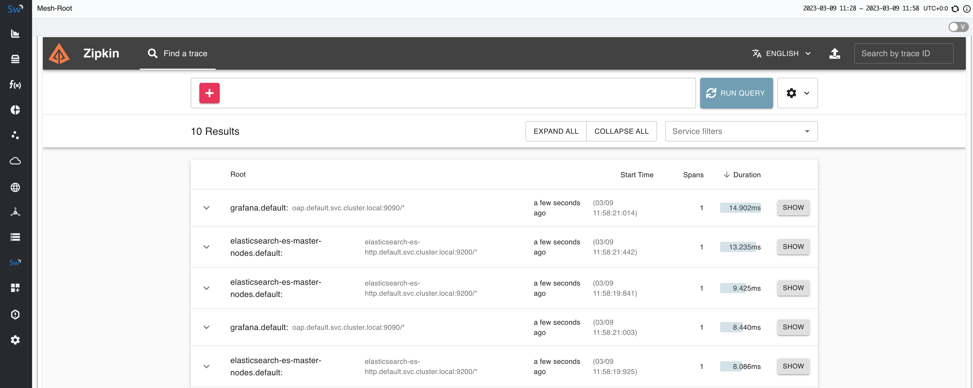Open the cloud icon in the sidebar
The image size is (973, 388).
click(x=15, y=161)
